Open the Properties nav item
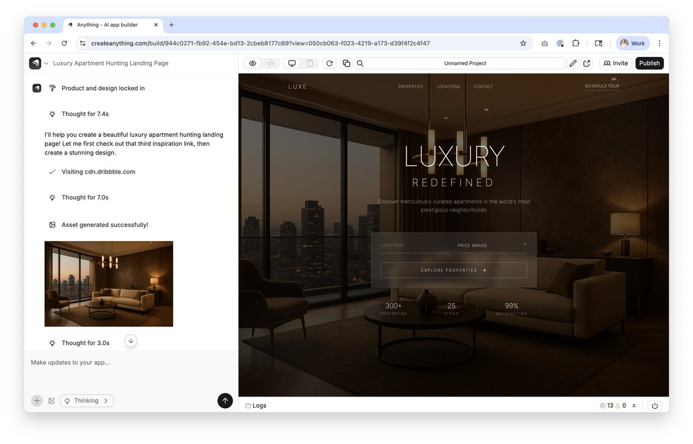This screenshot has width=693, height=444. click(411, 86)
